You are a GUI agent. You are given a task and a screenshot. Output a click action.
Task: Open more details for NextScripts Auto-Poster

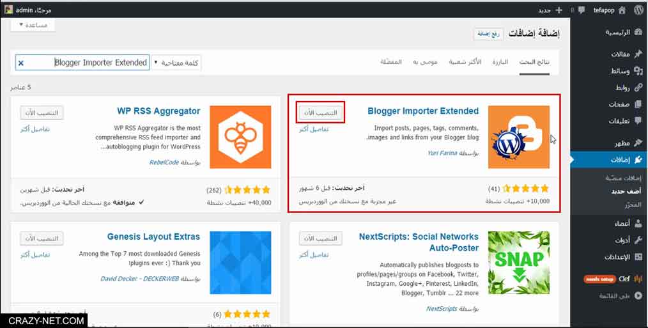tap(314, 254)
